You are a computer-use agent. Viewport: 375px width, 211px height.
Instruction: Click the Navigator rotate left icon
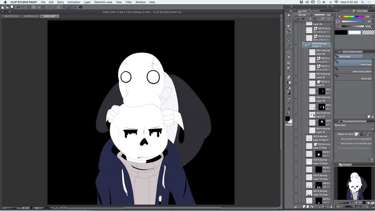point(357,207)
